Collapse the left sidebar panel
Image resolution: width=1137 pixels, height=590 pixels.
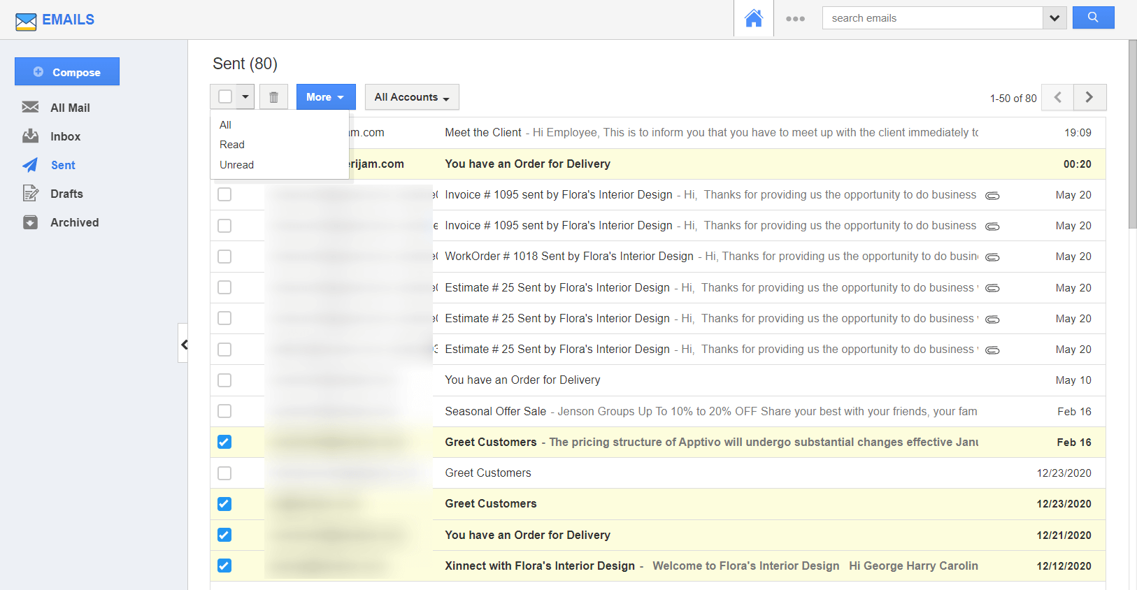pyautogui.click(x=183, y=343)
